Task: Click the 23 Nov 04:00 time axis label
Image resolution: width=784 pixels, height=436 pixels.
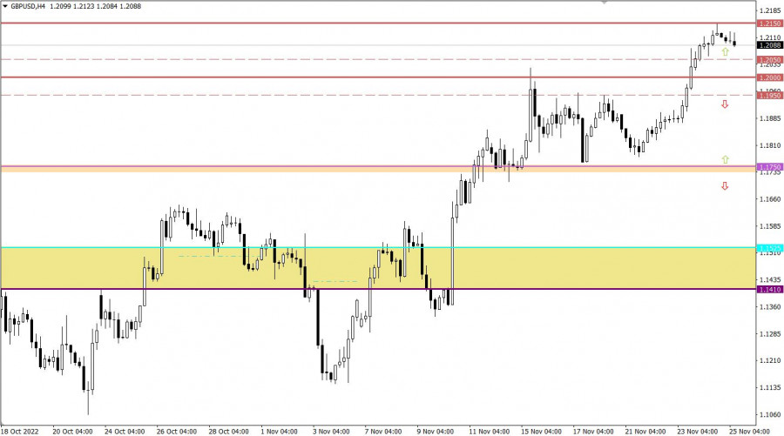Action: pos(697,431)
